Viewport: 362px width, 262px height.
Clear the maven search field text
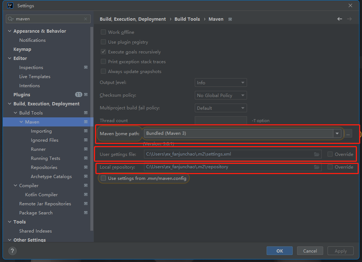[x=86, y=19]
